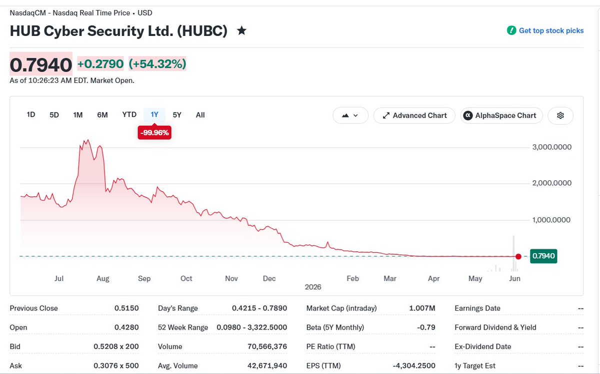The height and width of the screenshot is (374, 600).
Task: Click the 1,000.0000 y-axis label
Action: pos(552,220)
